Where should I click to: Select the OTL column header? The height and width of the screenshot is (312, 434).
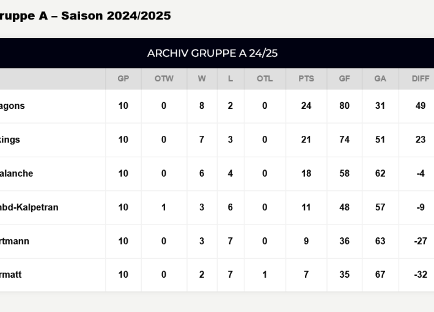265,79
